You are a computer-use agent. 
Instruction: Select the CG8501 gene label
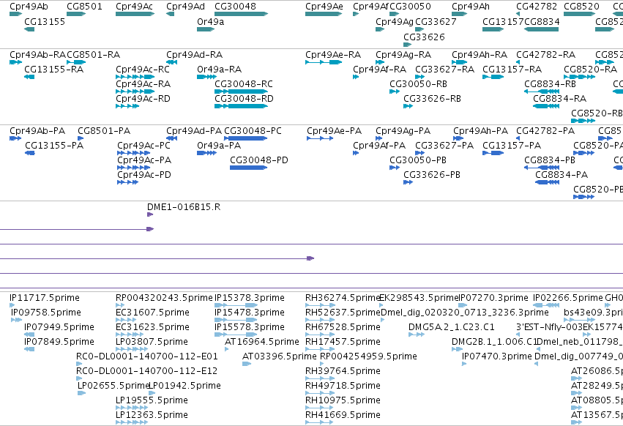click(84, 7)
